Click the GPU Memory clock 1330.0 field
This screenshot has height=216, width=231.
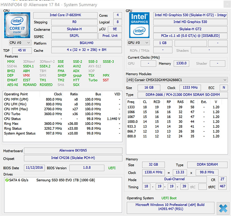(181, 64)
